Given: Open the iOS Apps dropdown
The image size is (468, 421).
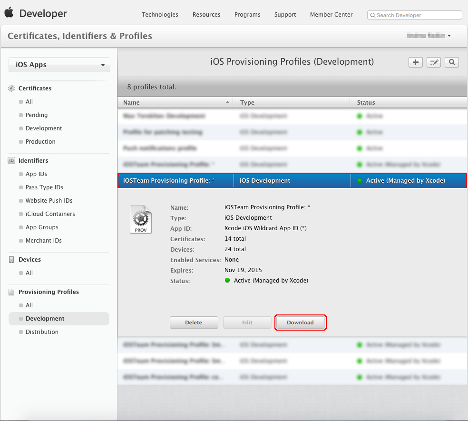Looking at the screenshot, I should click(59, 65).
